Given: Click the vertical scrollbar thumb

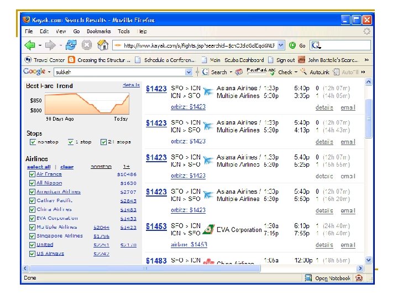Looking at the screenshot, I should coord(368,118).
